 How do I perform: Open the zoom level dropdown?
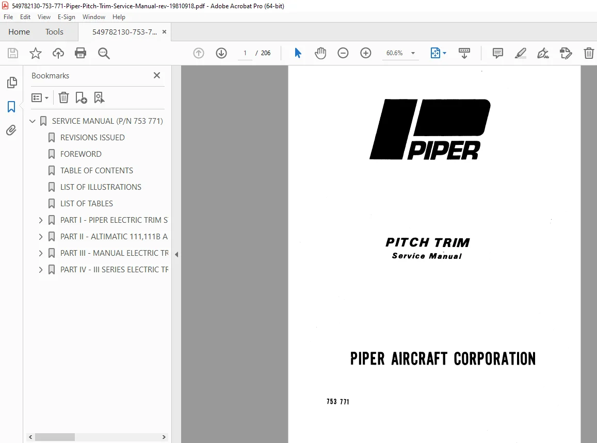click(x=413, y=53)
